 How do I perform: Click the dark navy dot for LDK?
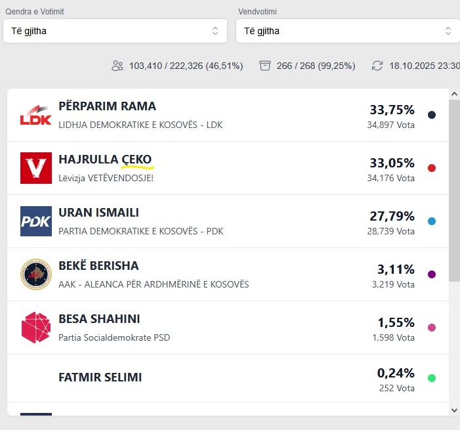tap(432, 115)
